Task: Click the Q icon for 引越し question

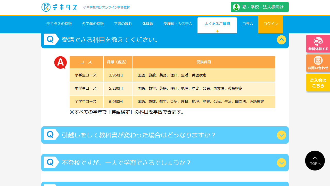Action: click(x=51, y=135)
